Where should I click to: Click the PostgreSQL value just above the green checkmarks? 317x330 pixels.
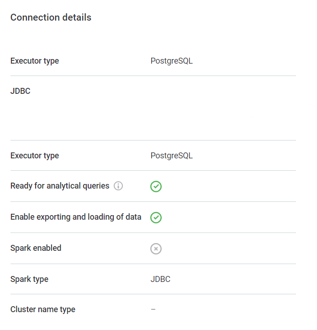click(x=171, y=156)
